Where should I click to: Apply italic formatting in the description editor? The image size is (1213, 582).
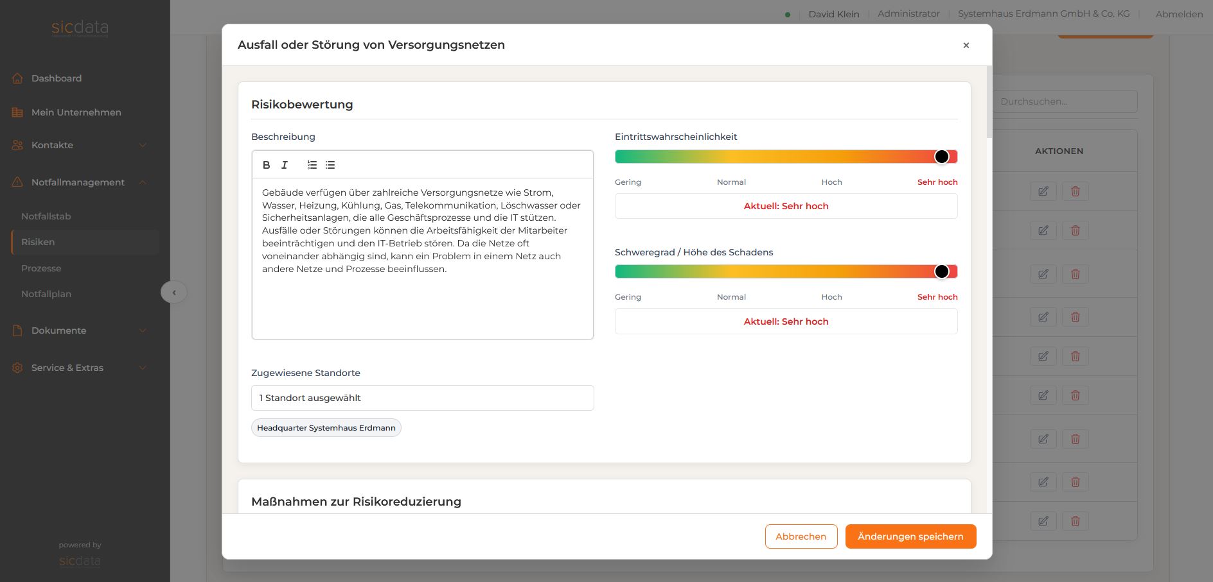pyautogui.click(x=284, y=165)
